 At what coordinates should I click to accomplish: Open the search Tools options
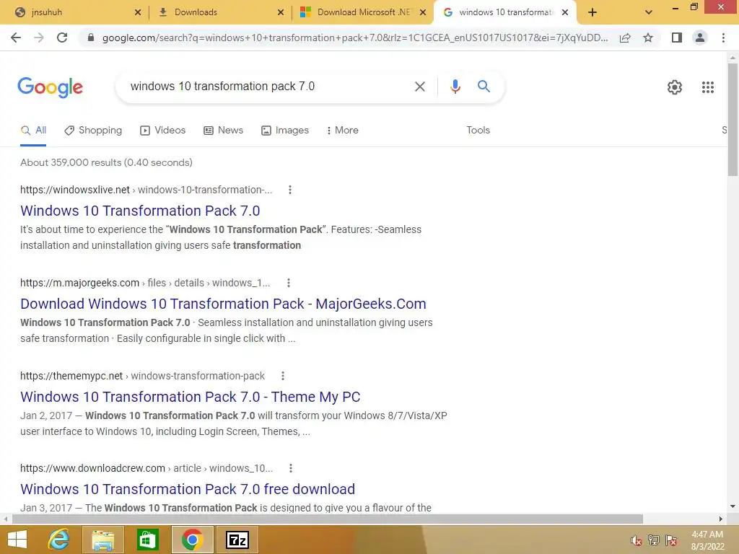coord(478,131)
